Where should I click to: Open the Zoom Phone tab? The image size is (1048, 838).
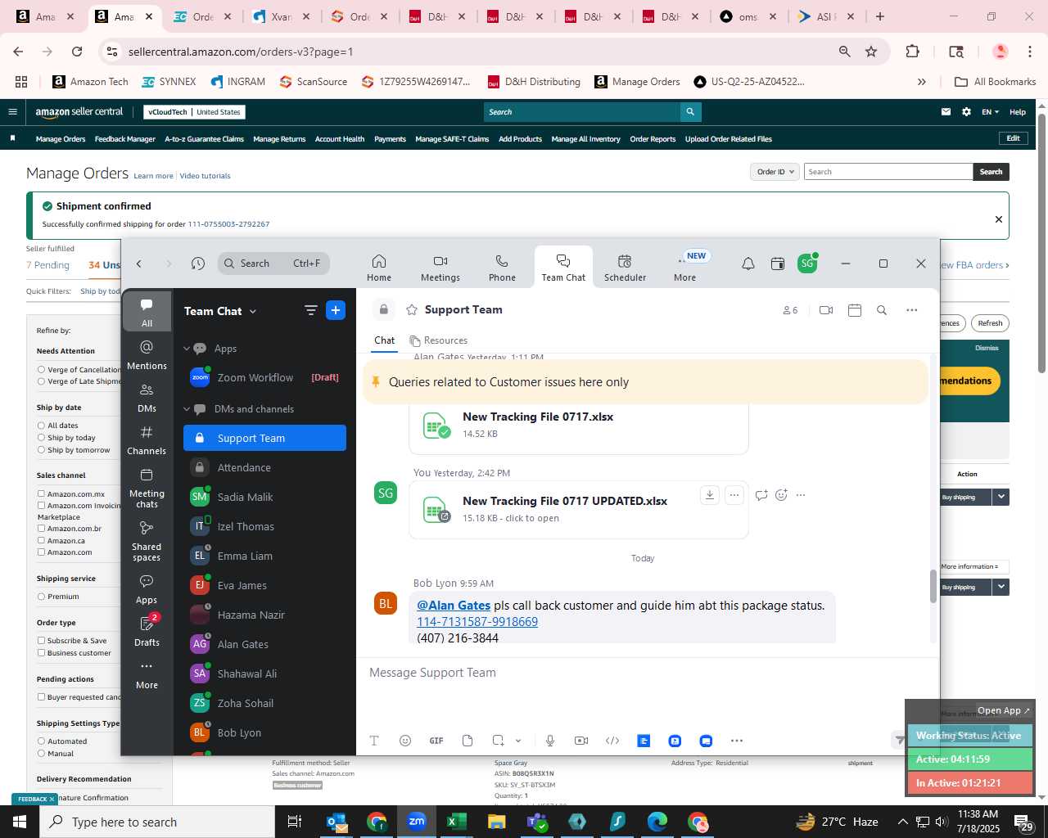coord(502,268)
